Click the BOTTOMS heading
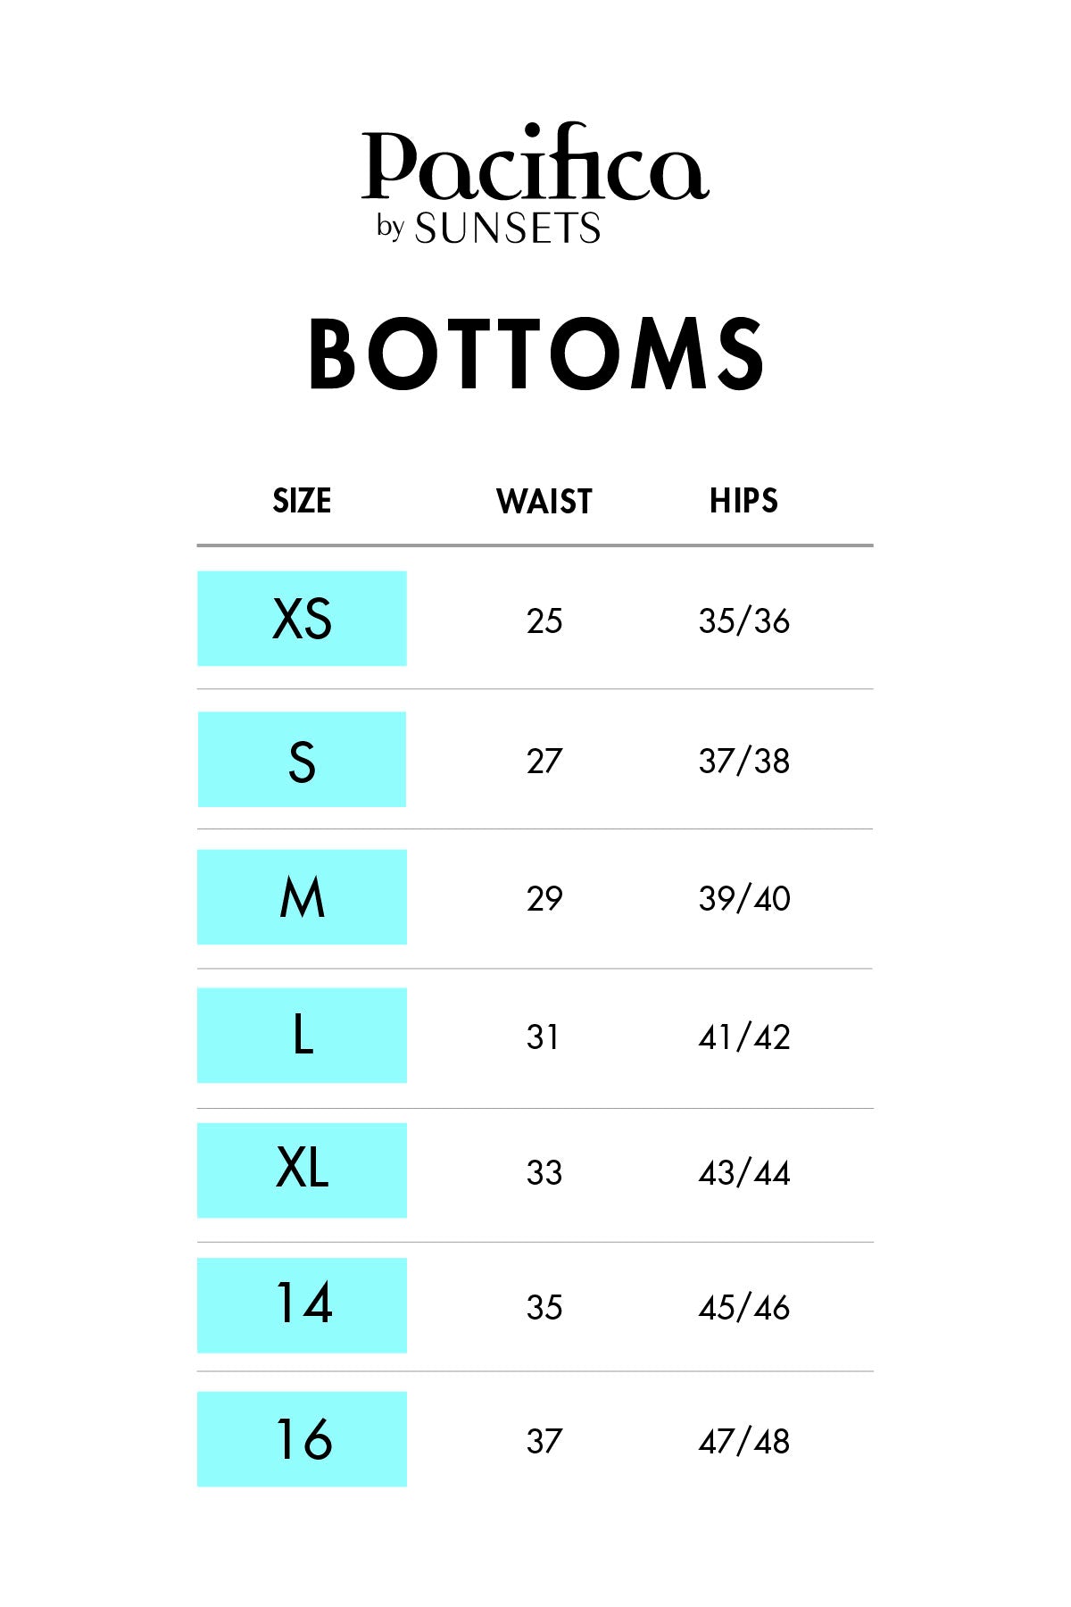 pos(535,354)
